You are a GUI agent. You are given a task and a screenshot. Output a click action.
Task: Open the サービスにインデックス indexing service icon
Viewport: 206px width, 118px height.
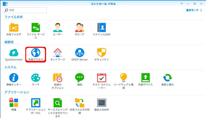click(57, 103)
